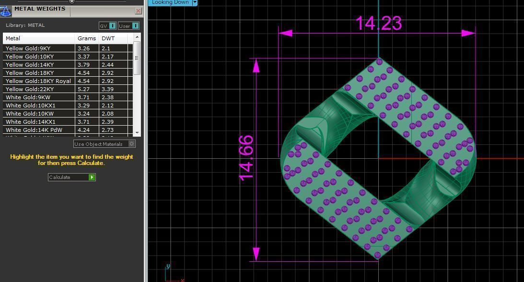The height and width of the screenshot is (282, 524).
Task: Select the 14.66 height dimension text
Action: (246, 158)
